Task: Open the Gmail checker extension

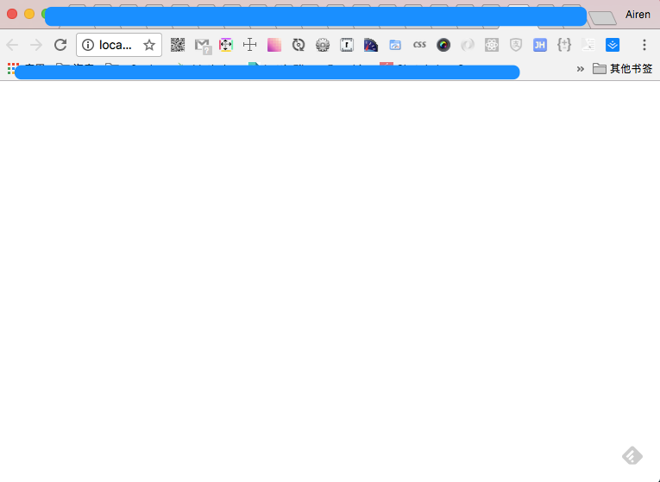Action: coord(202,45)
